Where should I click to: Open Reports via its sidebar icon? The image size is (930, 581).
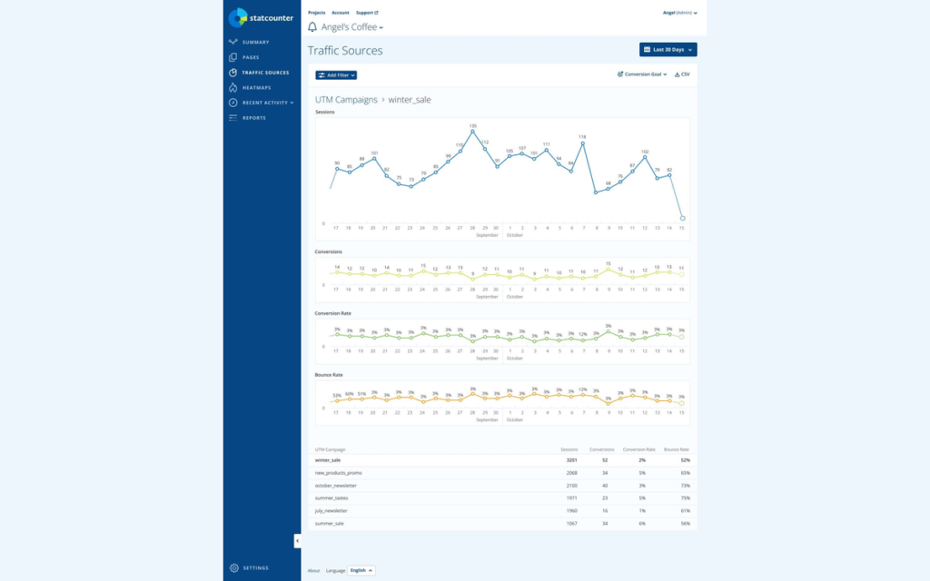233,118
